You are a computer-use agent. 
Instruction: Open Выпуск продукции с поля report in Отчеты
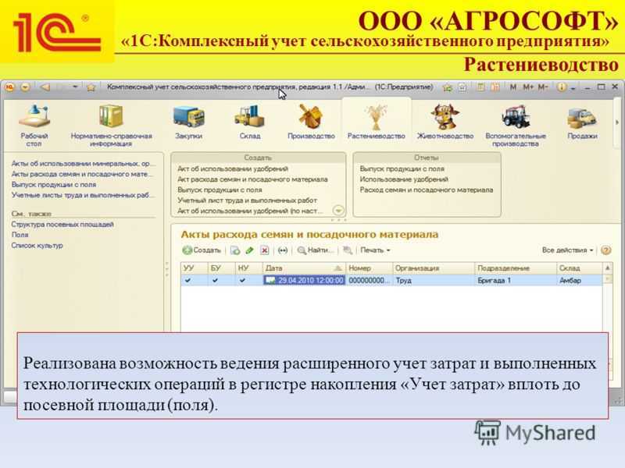(x=402, y=168)
